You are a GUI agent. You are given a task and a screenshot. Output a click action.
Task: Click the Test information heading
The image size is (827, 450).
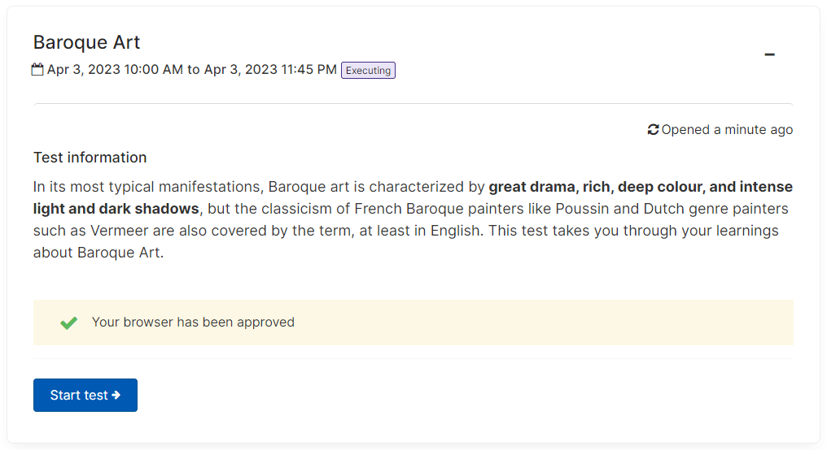[x=90, y=158]
